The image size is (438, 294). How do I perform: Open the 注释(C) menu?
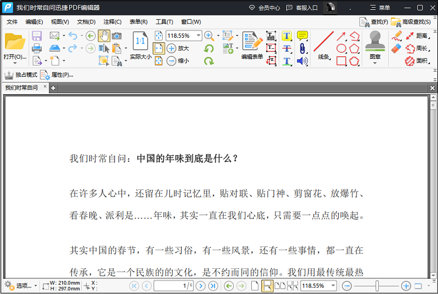point(112,22)
